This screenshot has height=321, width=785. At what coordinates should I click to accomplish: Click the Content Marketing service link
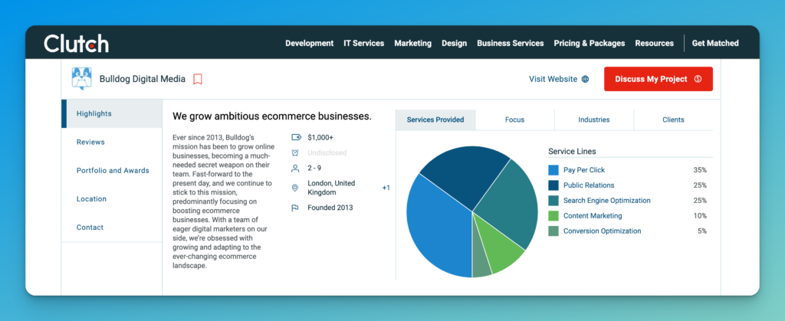pyautogui.click(x=593, y=216)
